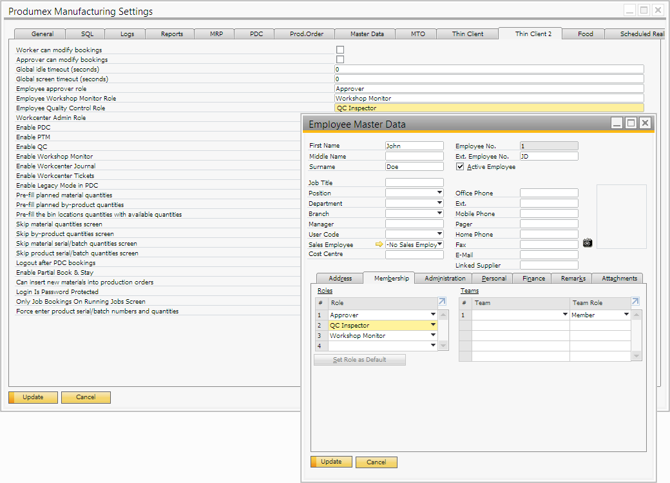Open the Approver role dropdown in row 1
The height and width of the screenshot is (483, 670).
coord(433,315)
